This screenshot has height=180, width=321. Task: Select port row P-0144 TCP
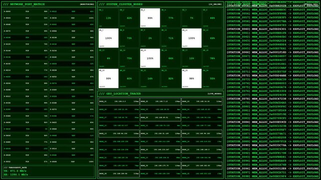point(26,50)
